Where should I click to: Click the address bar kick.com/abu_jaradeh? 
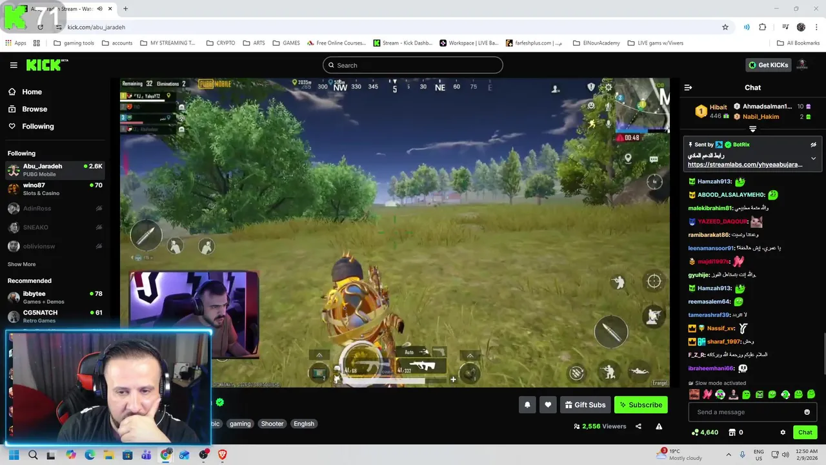click(x=96, y=27)
